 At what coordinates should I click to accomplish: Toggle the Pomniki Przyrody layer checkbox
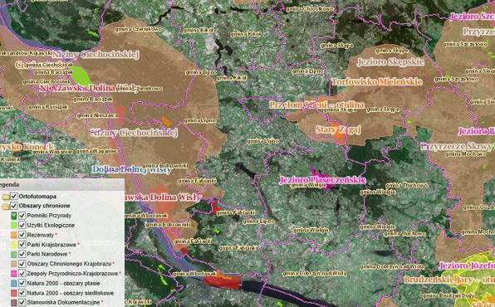point(22,216)
